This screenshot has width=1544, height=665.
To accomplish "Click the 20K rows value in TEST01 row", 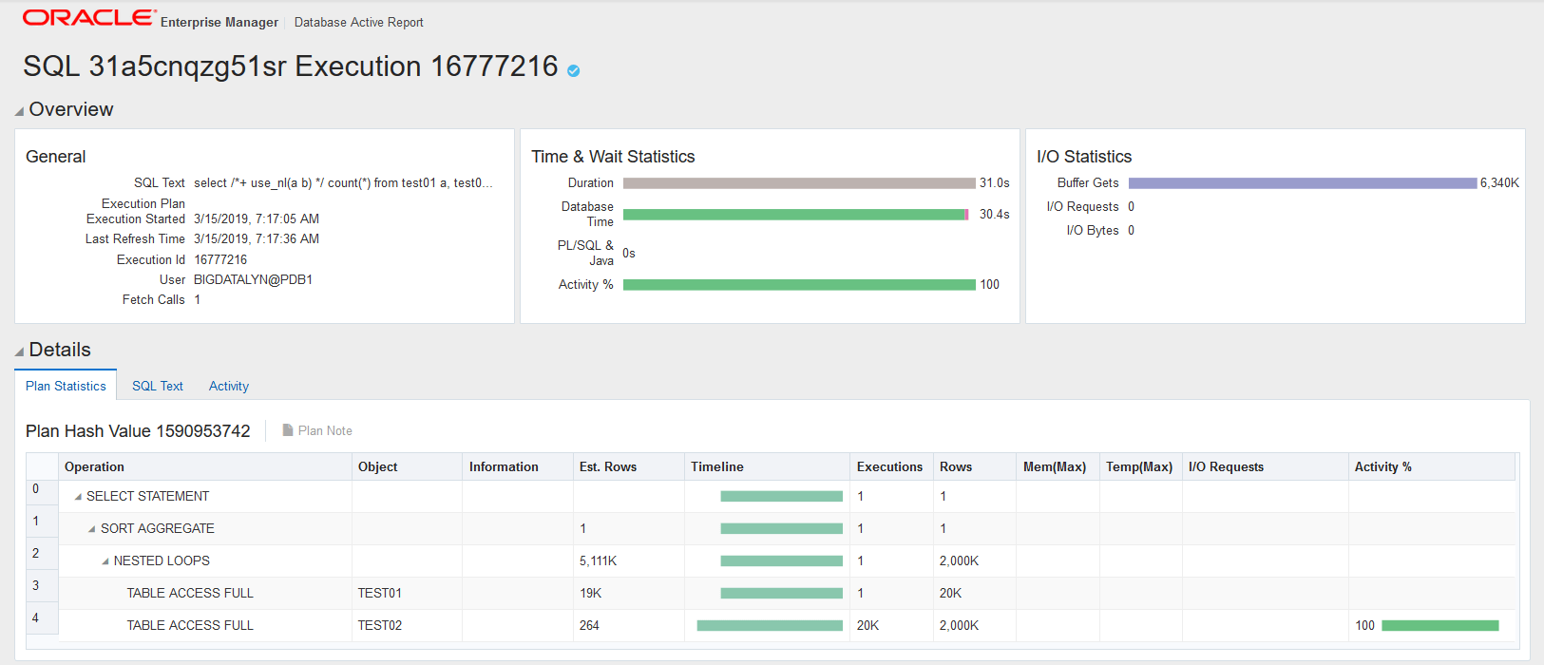I will [951, 594].
